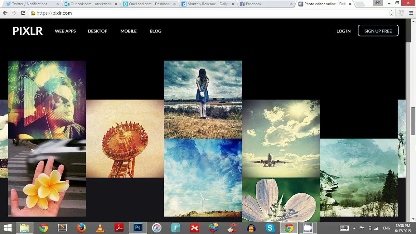Open Adobe Acrobat from taskbar
Screen dimensions: 416x234
click(119, 228)
